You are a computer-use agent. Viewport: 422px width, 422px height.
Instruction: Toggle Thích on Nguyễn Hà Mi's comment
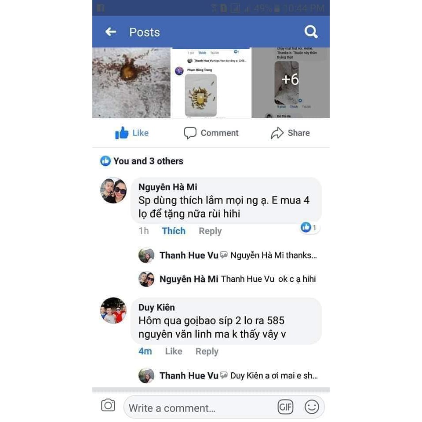click(x=174, y=231)
